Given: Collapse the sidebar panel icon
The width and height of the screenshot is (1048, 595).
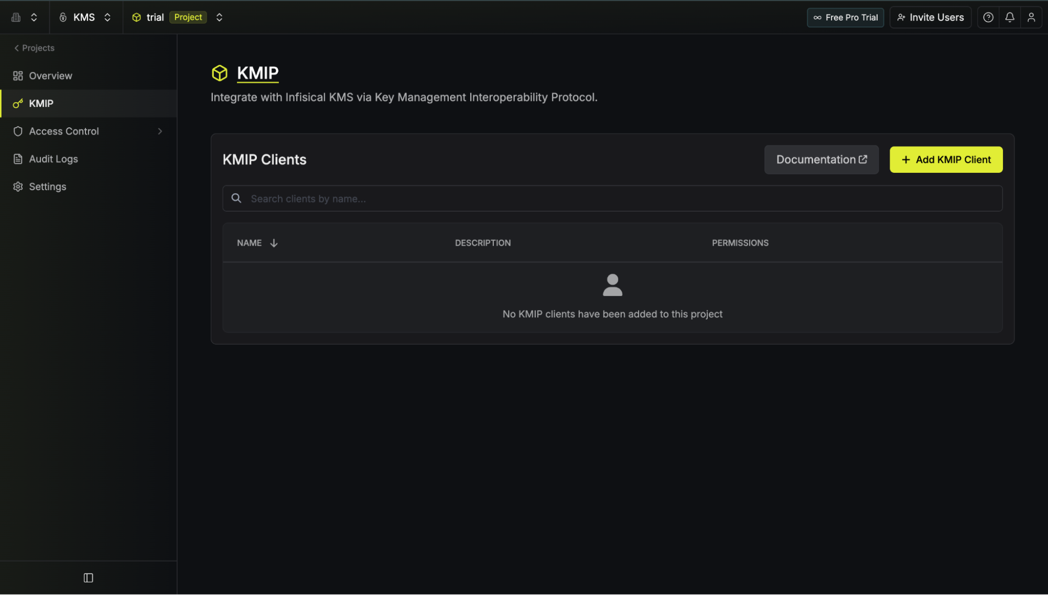Looking at the screenshot, I should coord(89,578).
